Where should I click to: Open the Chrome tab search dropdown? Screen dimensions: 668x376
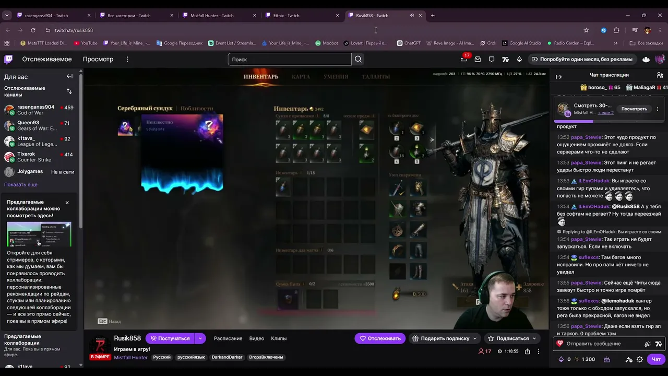(x=7, y=15)
